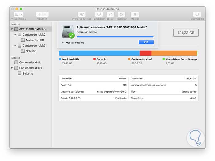The height and width of the screenshot is (161, 215).
Task: Select APPLE SSD SM0128 in sidebar
Action: coord(31,29)
